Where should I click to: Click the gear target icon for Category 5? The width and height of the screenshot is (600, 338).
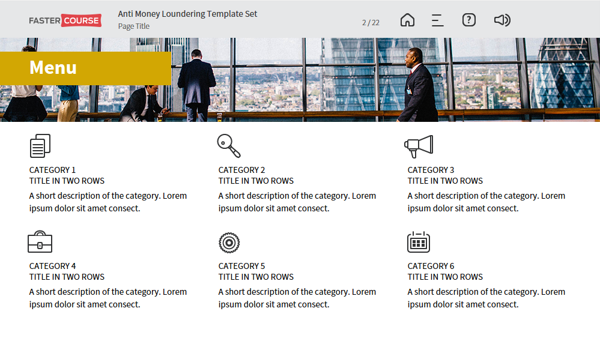[229, 243]
